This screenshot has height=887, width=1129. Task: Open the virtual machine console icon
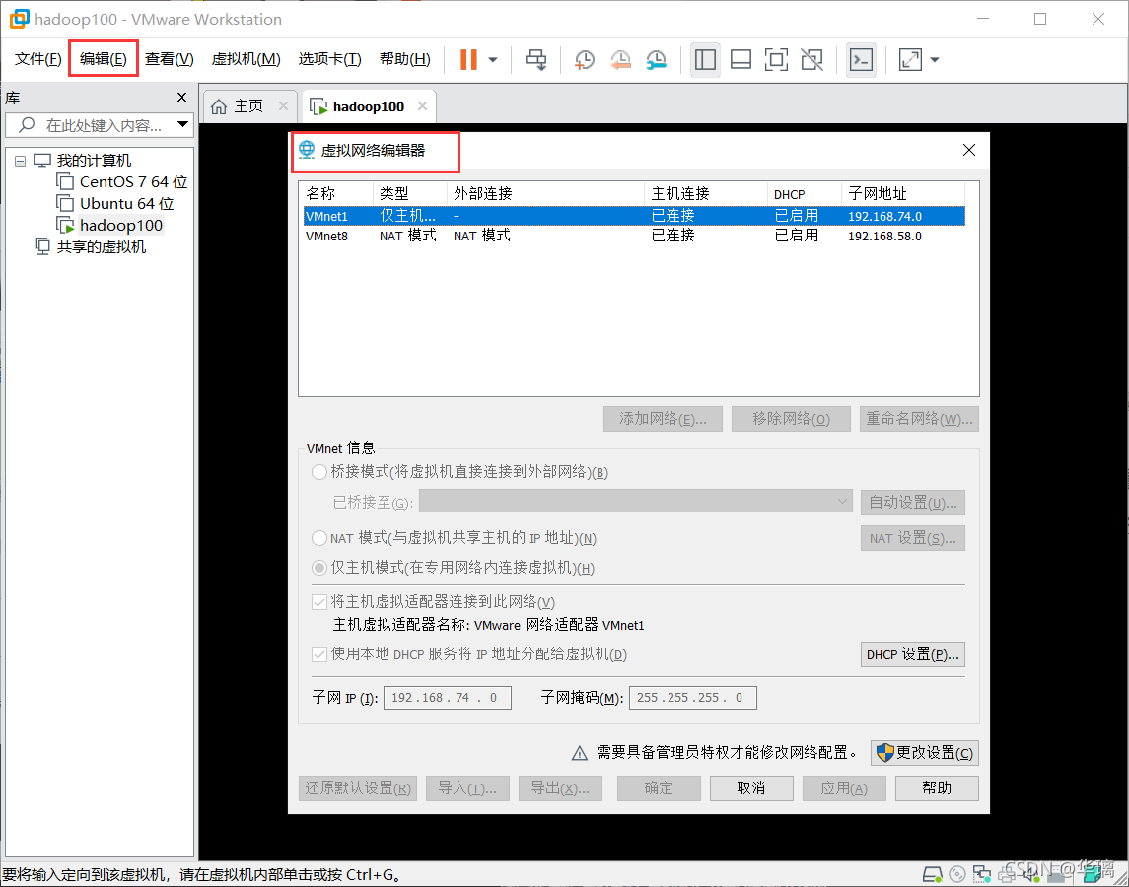pos(861,59)
